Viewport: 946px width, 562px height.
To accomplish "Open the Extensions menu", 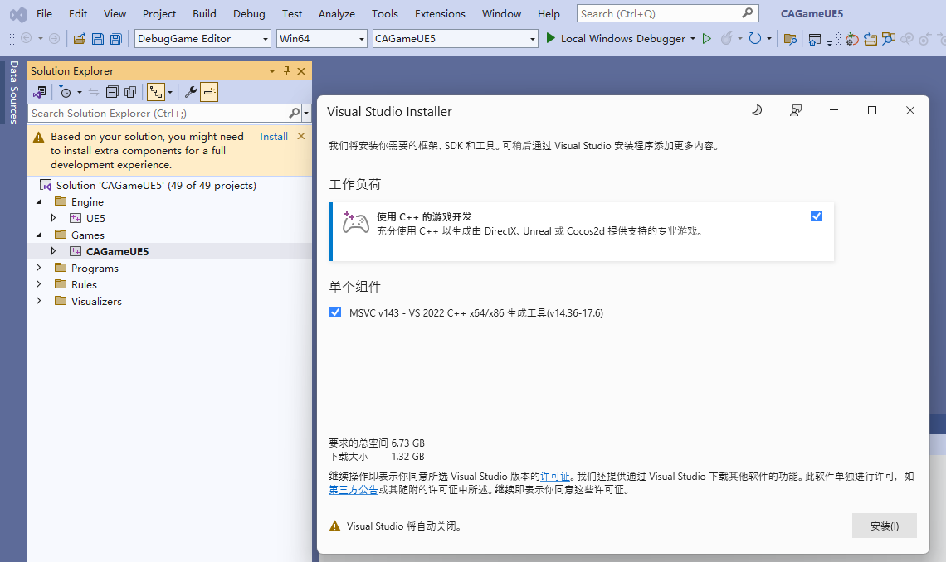I will click(440, 13).
